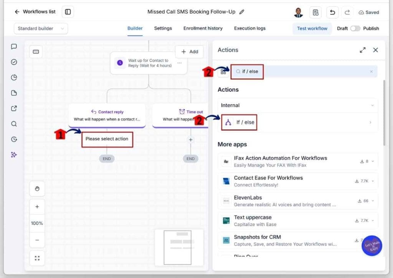Screen dimensions: 393x278
Task: Click the fit-to-screen icon
Action: coord(37,258)
